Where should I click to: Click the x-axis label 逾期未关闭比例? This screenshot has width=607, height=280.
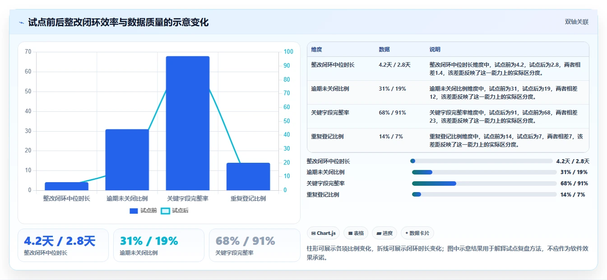click(127, 198)
